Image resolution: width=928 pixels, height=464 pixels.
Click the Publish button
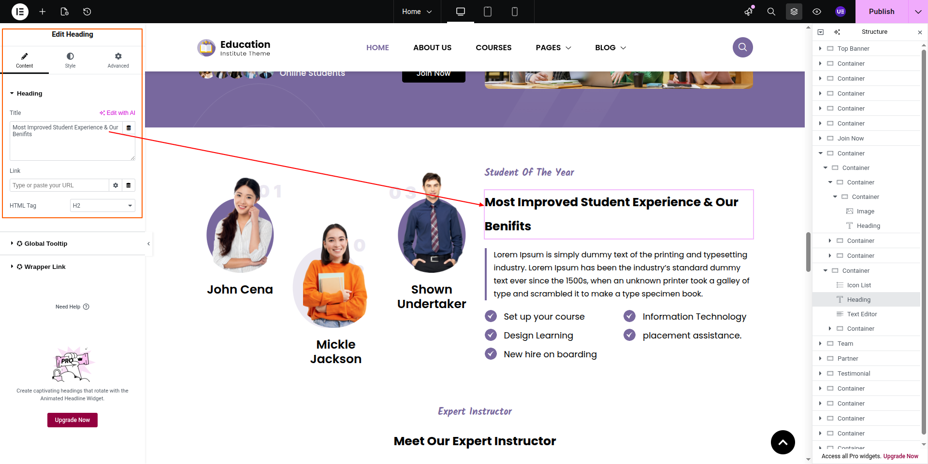(x=881, y=12)
